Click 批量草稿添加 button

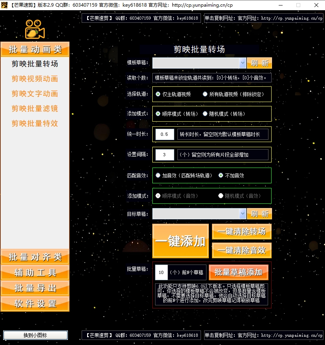pyautogui.click(x=239, y=272)
